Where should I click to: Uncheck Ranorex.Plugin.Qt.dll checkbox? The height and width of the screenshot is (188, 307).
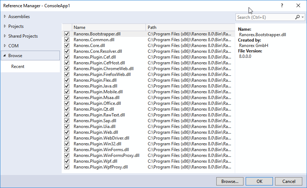(x=67, y=109)
